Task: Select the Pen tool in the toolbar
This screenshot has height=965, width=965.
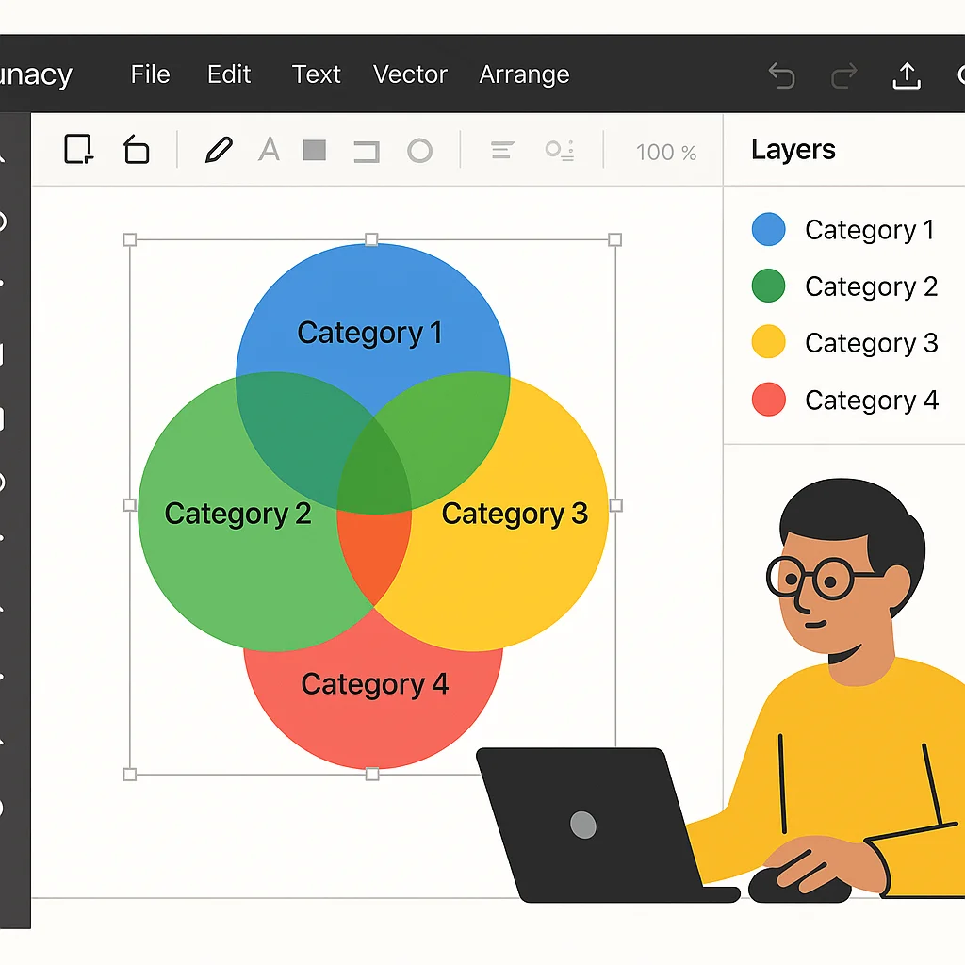Action: pyautogui.click(x=219, y=150)
